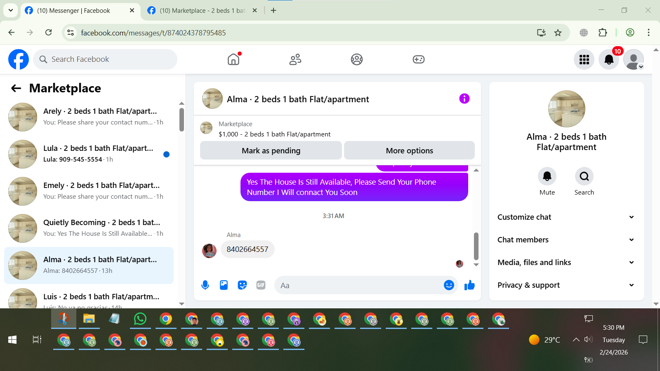Screen dimensions: 660x371
Task: Click the 8402664557 message bubble
Action: tap(247, 249)
